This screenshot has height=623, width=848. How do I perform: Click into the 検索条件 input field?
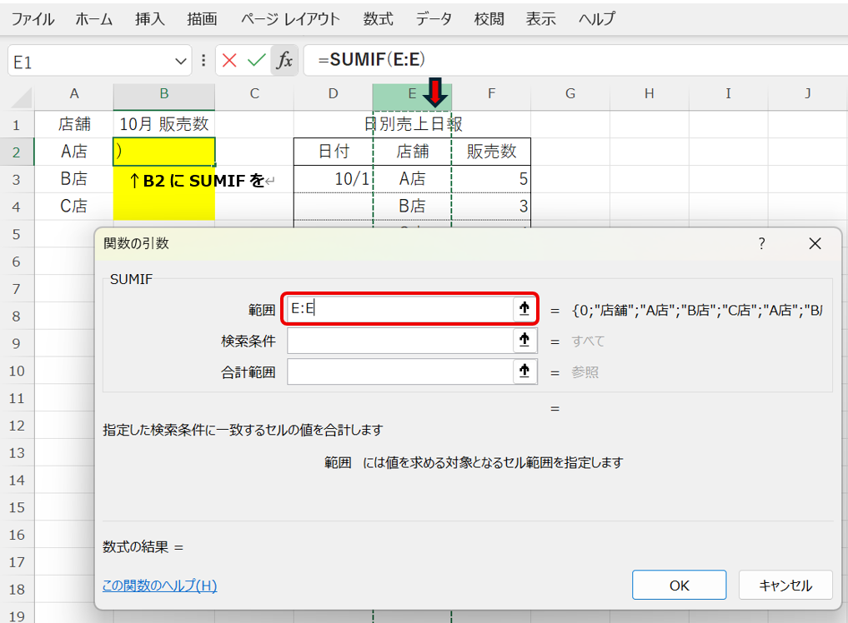pyautogui.click(x=399, y=340)
